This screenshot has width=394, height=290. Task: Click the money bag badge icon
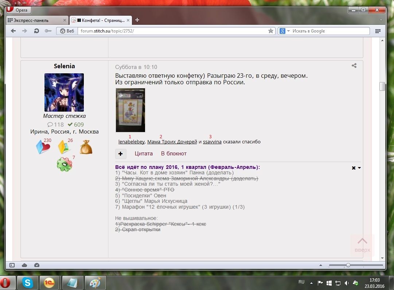point(86,147)
